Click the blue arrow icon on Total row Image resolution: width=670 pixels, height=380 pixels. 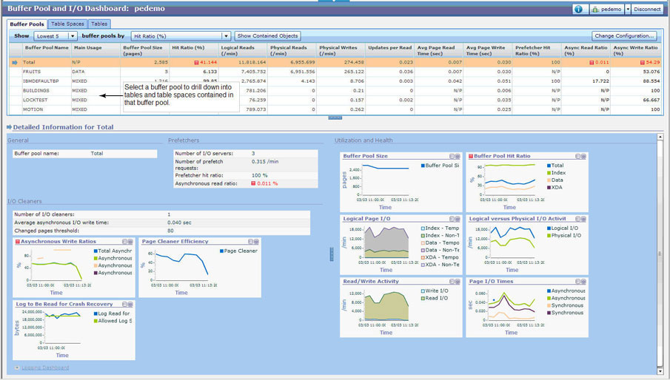click(15, 63)
